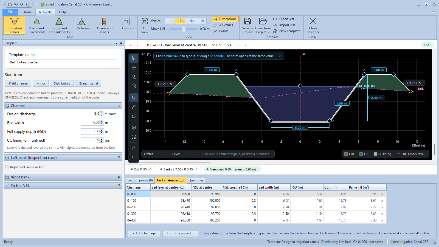The width and height of the screenshot is (439, 247).
Task: Choose the zoom-to-area tool
Action: (x=134, y=77)
